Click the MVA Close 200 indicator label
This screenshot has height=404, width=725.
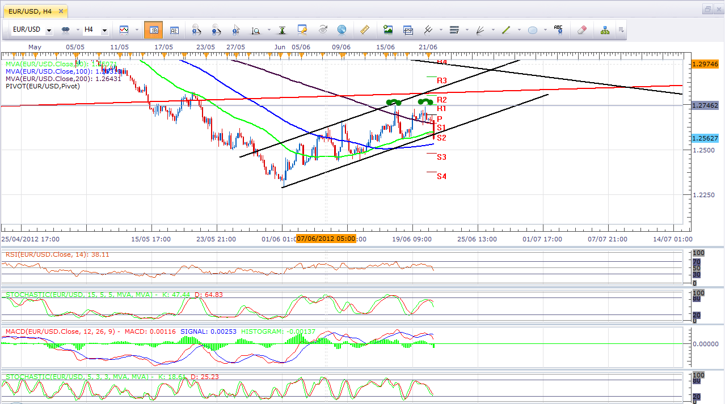point(63,79)
